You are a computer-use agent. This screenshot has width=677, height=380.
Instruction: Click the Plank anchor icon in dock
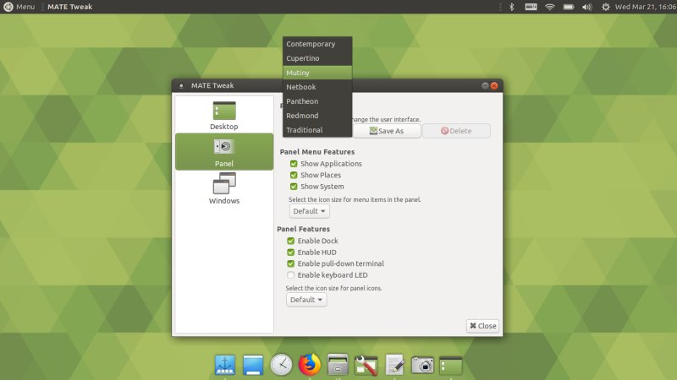225,364
